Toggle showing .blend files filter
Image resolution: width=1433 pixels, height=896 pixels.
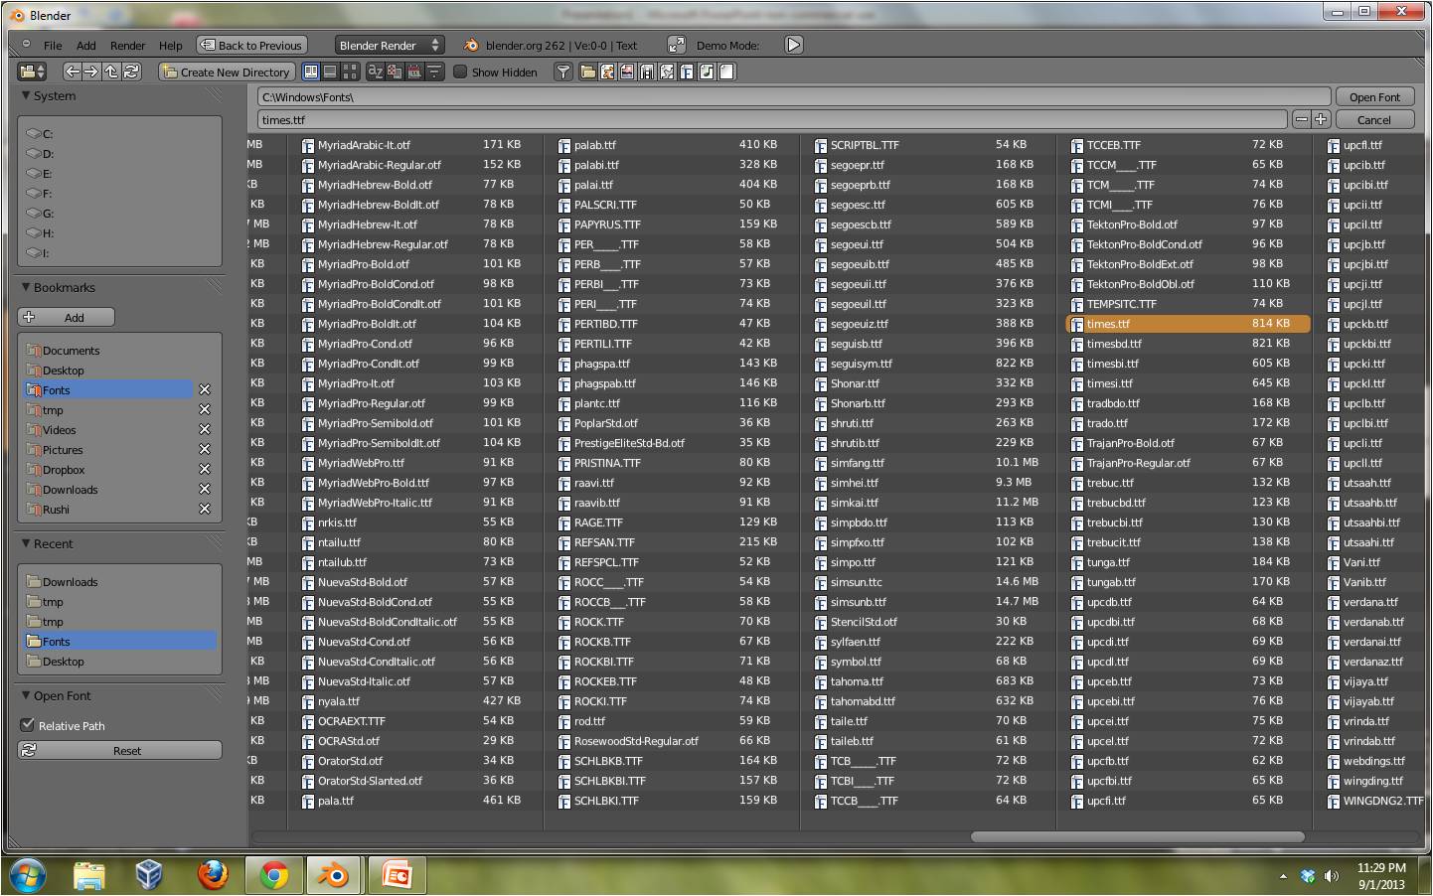[607, 72]
